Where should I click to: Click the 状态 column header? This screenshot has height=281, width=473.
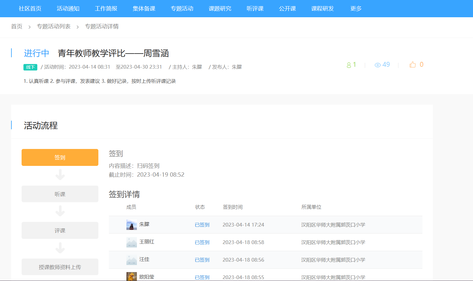point(200,207)
